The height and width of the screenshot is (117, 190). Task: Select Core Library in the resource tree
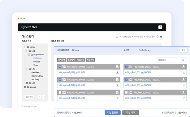36,72
